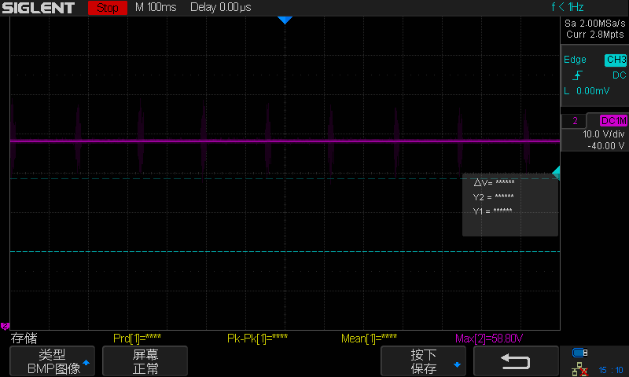Image resolution: width=629 pixels, height=377 pixels.
Task: Click the -40.00 V offset value
Action: click(x=605, y=146)
